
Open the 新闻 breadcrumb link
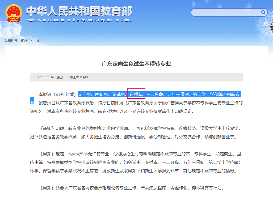(38, 41)
